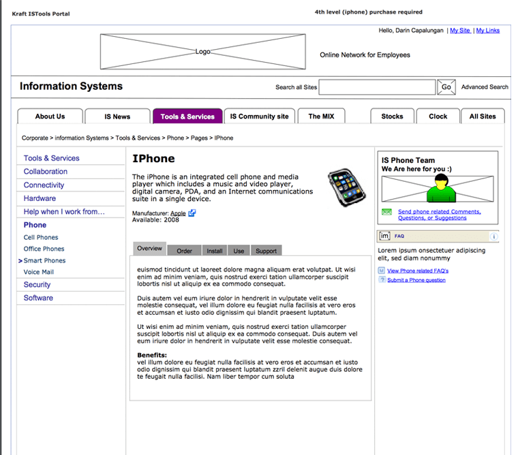Screen dimensions: 518x455
Task: Open the Clock tab
Action: tap(438, 116)
